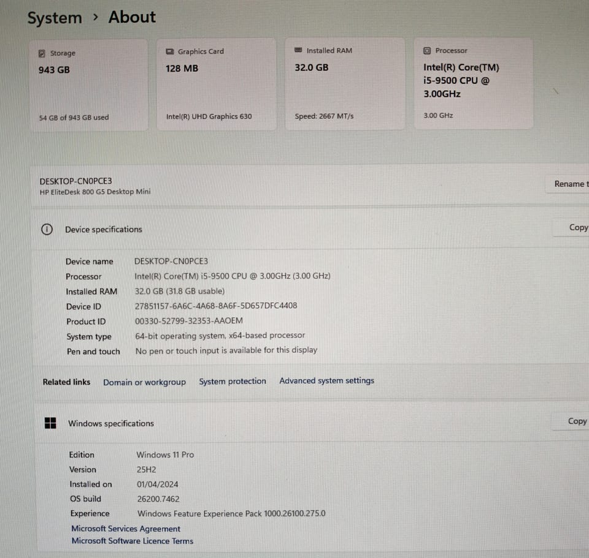The image size is (589, 558).
Task: Click the processor name in Processor card
Action: pyautogui.click(x=461, y=80)
